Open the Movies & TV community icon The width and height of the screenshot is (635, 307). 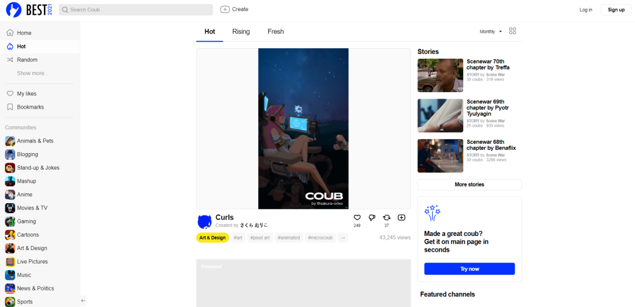pos(10,208)
